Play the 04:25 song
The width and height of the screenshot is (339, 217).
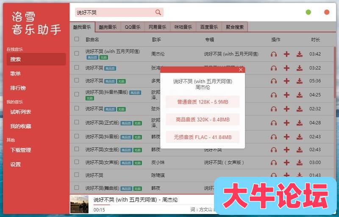pyautogui.click(x=274, y=95)
